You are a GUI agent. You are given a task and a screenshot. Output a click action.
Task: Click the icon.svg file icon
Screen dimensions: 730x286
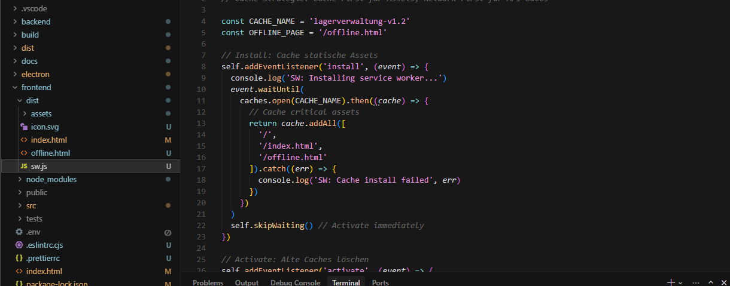pyautogui.click(x=24, y=127)
